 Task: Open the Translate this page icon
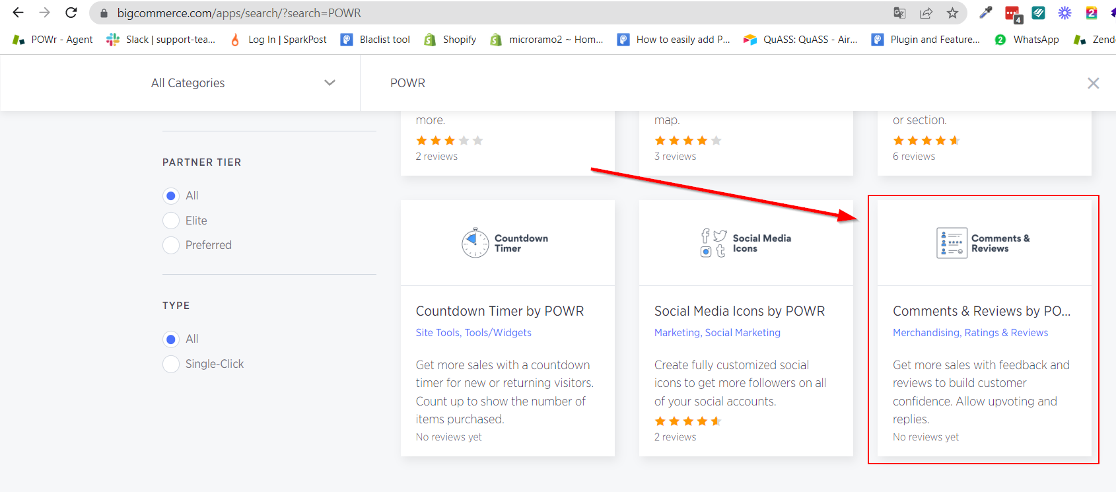point(899,13)
